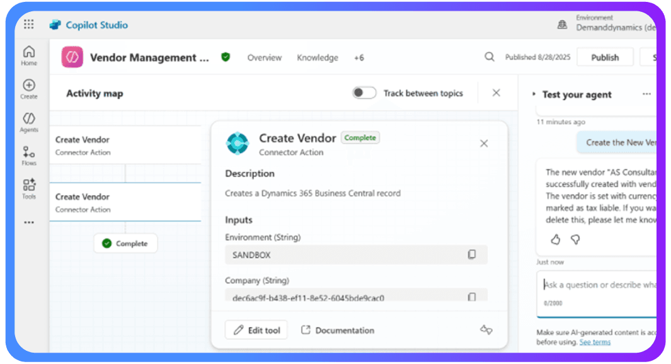Open Create in the sidebar

coord(29,89)
